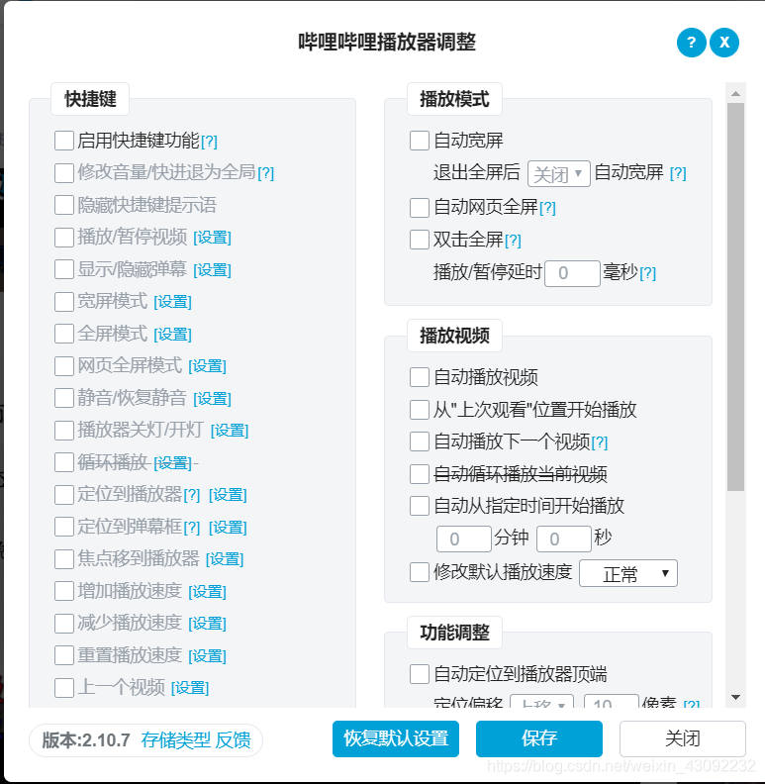
Task: Open [设置] for 播放器关灯/开灯
Action: [x=230, y=431]
